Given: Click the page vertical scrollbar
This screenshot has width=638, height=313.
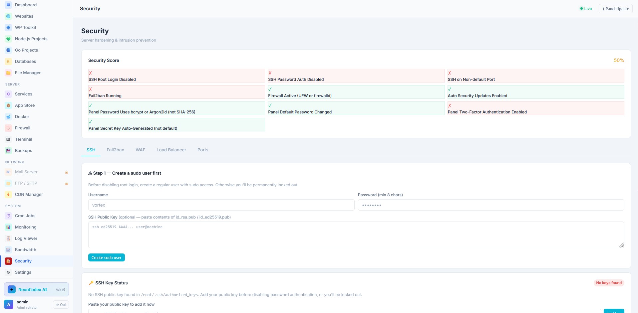Looking at the screenshot, I should [x=637, y=106].
